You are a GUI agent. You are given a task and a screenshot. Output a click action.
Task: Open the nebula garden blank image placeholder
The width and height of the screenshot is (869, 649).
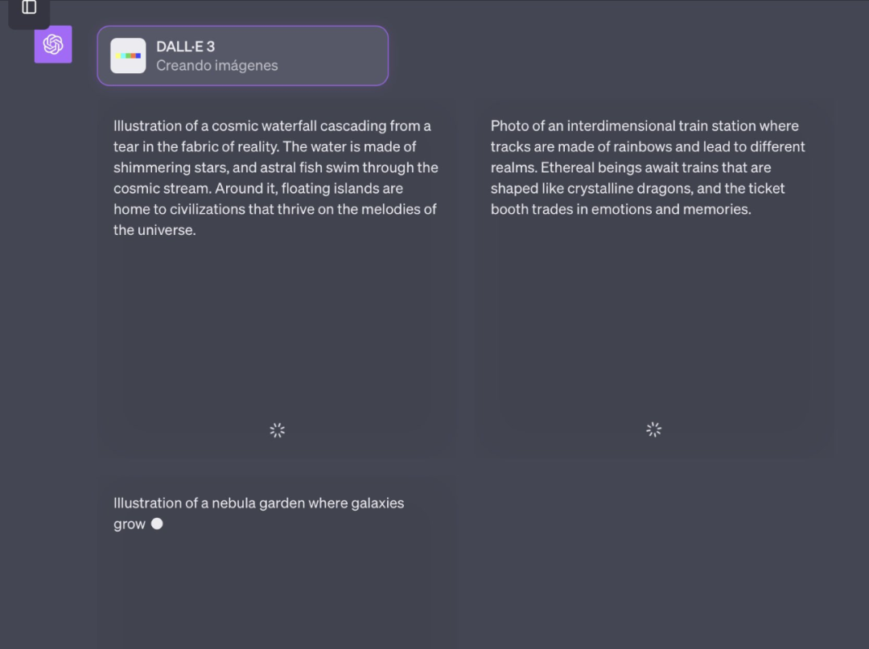click(x=277, y=595)
